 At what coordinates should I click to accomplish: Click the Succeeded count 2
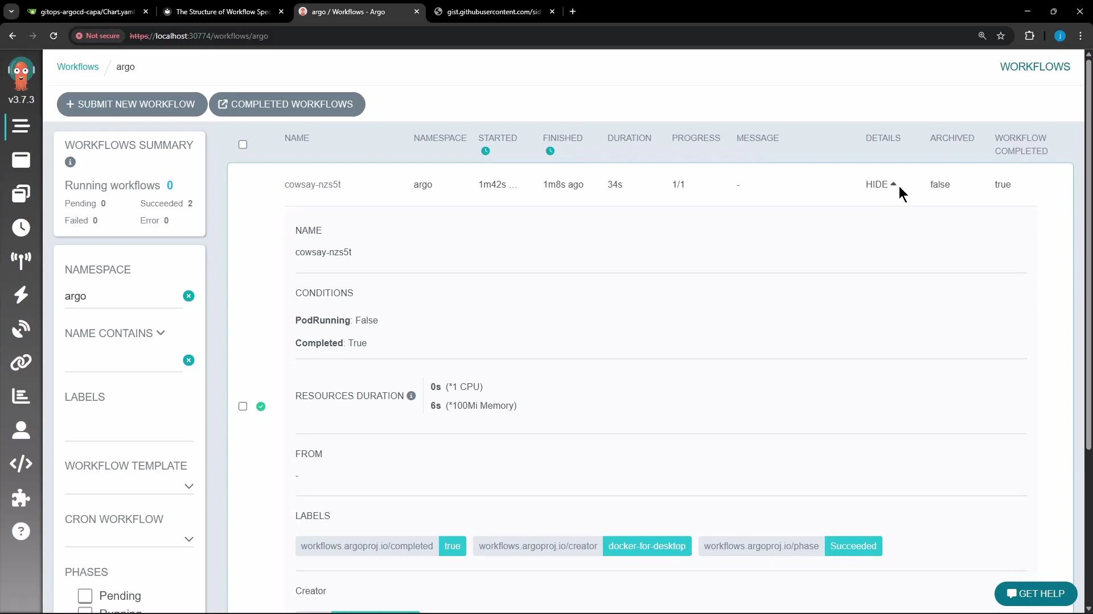(x=190, y=204)
